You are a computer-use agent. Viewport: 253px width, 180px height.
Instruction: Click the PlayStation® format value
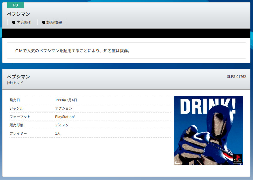coord(65,117)
